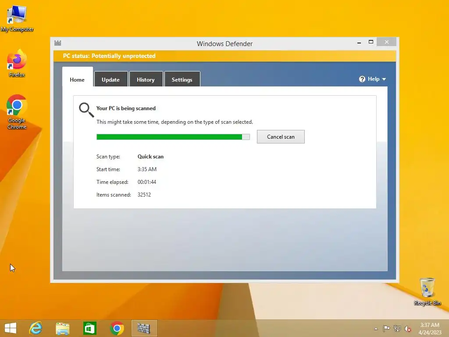Image resolution: width=449 pixels, height=337 pixels.
Task: Click the time elapsed value 00:01:44
Action: pyautogui.click(x=147, y=182)
